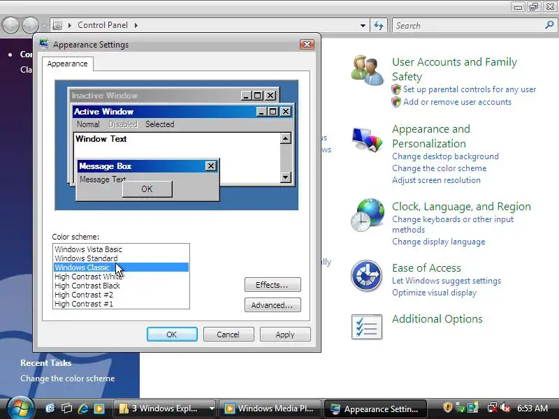
Task: Click the Show Desktop quick launch icon
Action: (50, 409)
